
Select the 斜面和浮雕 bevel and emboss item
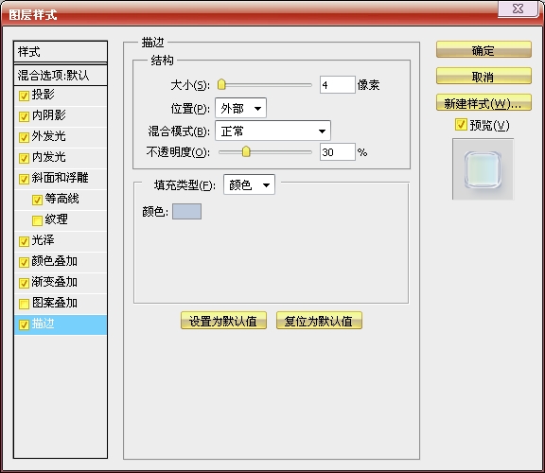pyautogui.click(x=61, y=178)
